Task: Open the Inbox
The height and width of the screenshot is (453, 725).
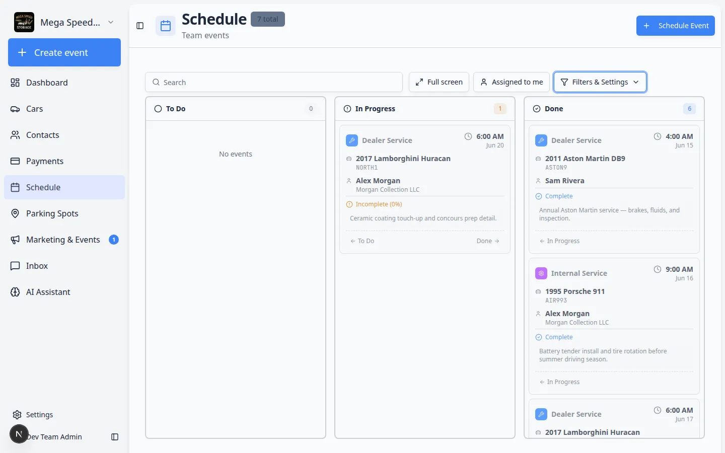Action: 64,266
